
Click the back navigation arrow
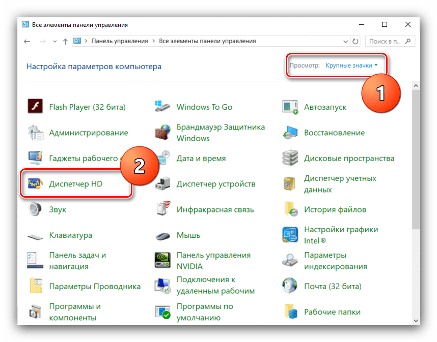click(27, 41)
